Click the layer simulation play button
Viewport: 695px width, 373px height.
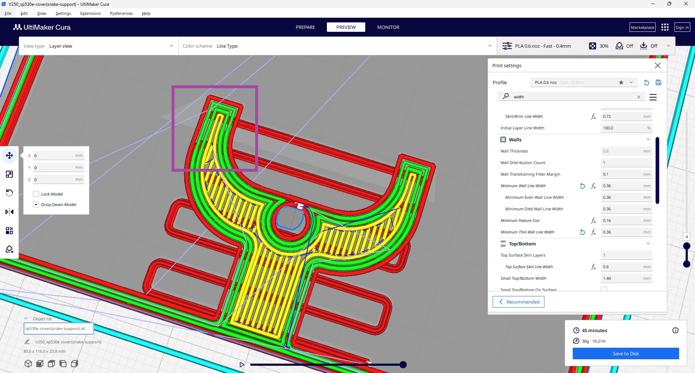242,365
